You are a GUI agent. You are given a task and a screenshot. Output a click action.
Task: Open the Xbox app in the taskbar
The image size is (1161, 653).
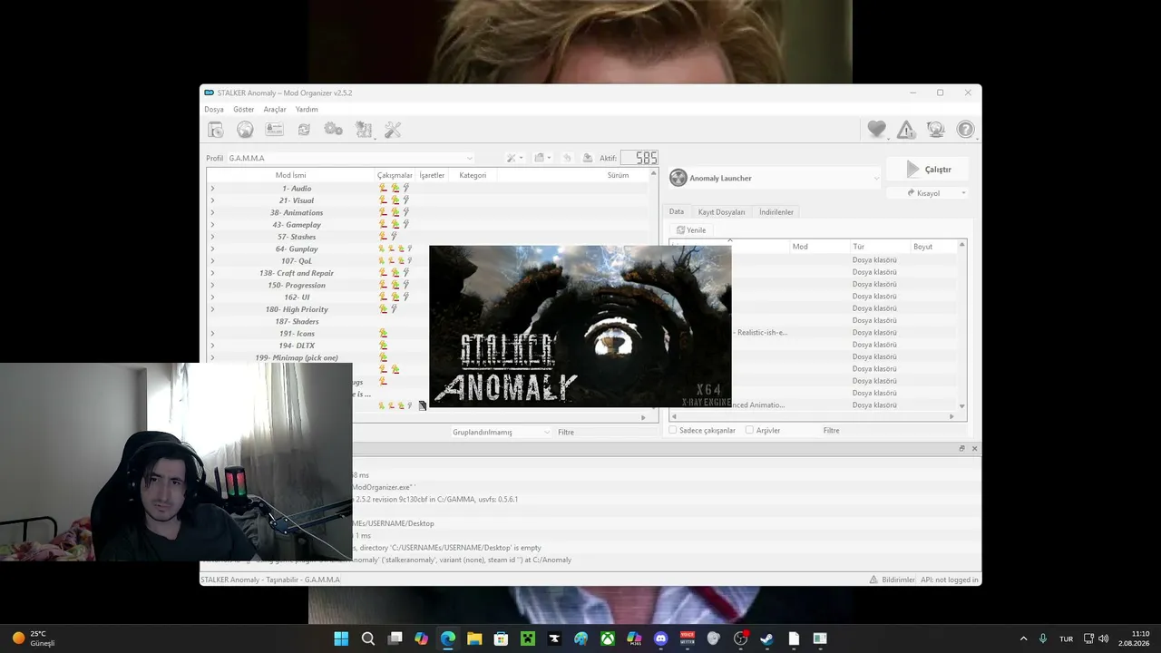pos(608,638)
